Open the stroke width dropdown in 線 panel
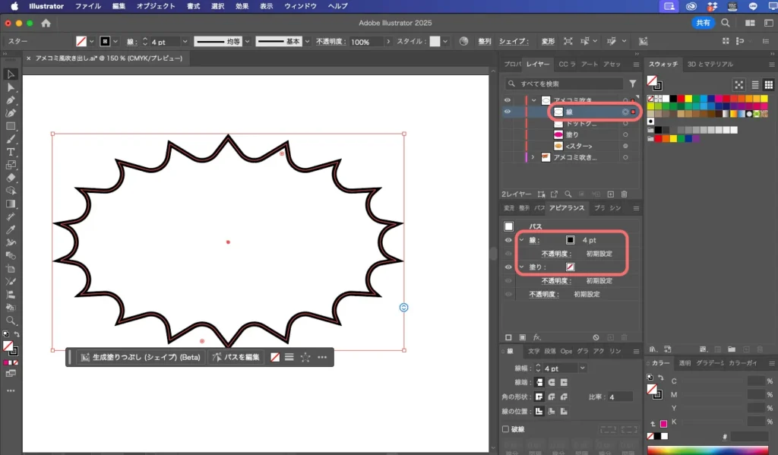 pos(582,368)
